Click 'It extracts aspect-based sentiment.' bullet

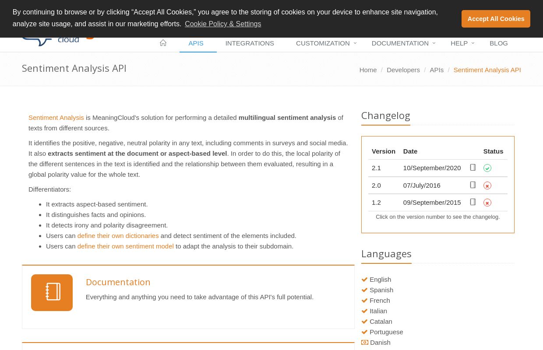point(97,204)
